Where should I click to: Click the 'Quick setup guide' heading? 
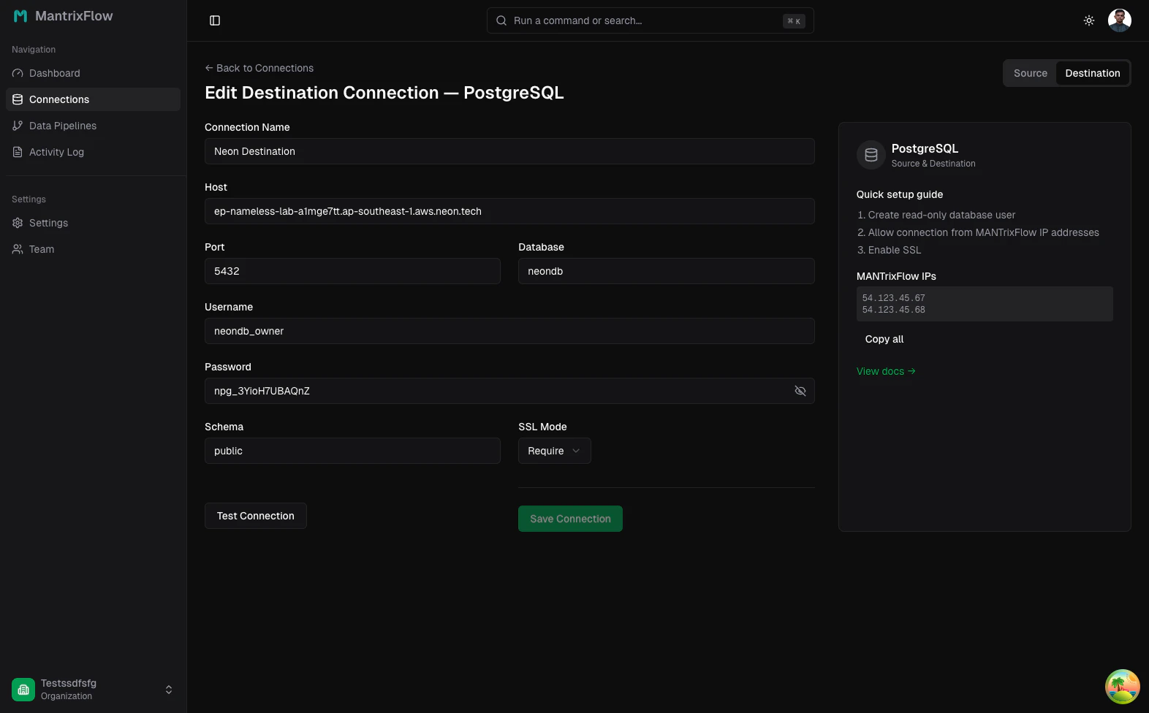900,194
